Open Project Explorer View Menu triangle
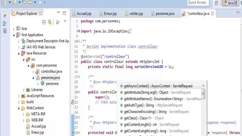The width and height of the screenshot is (242, 136). pos(65,21)
